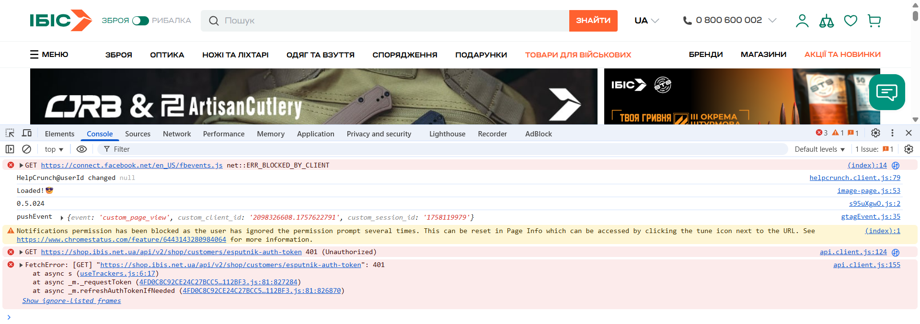
Task: Open the DevTools three-dot menu
Action: (892, 133)
